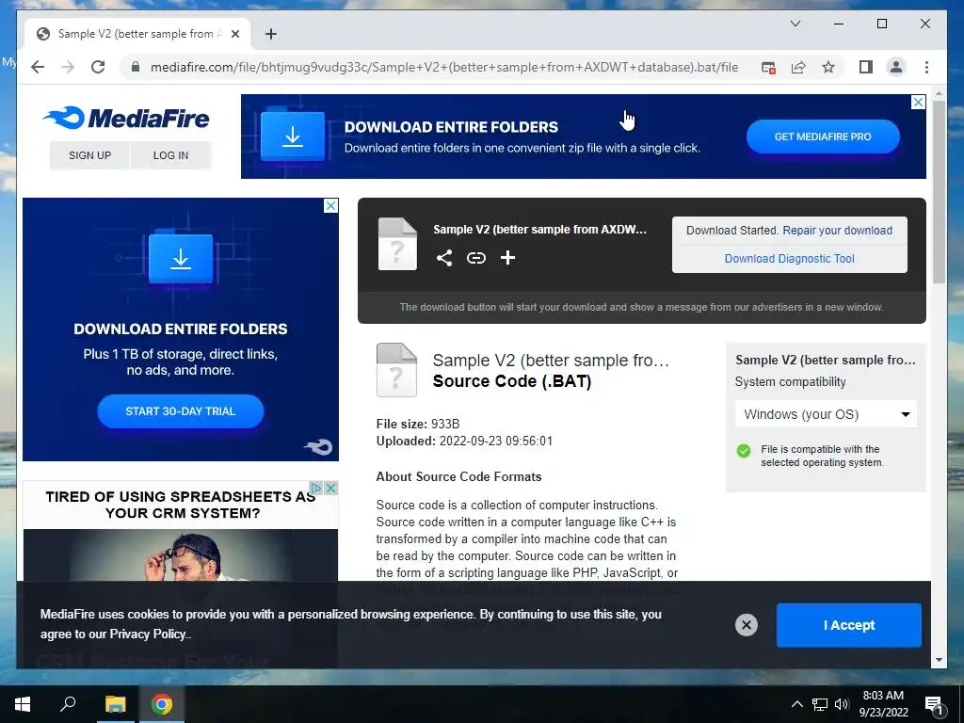This screenshot has width=964, height=723.
Task: Close the Sample V2 browser tab
Action: (x=234, y=34)
